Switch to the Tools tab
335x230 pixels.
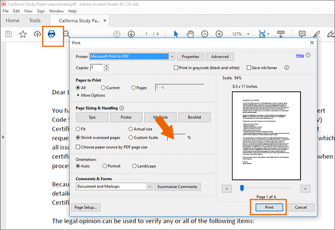point(35,21)
